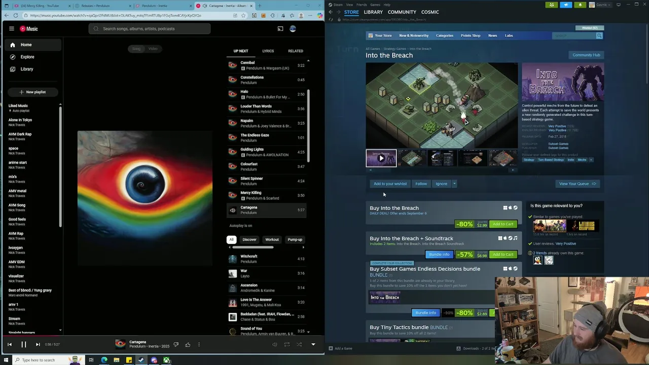The height and width of the screenshot is (365, 649).
Task: Open Steam announcements megaphone button
Action: point(566,5)
